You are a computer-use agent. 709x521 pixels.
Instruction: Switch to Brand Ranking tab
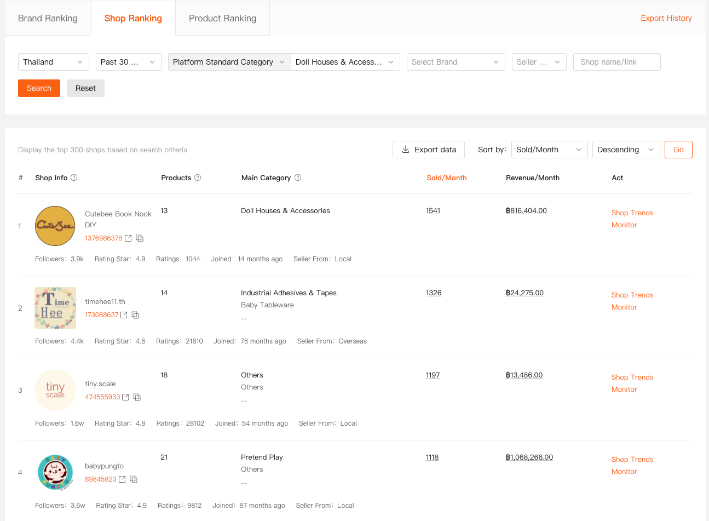coord(48,18)
